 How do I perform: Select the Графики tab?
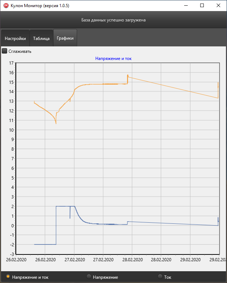click(x=65, y=38)
